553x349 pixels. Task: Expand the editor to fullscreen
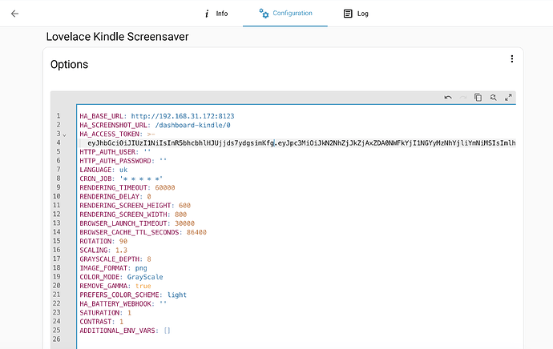coord(508,98)
